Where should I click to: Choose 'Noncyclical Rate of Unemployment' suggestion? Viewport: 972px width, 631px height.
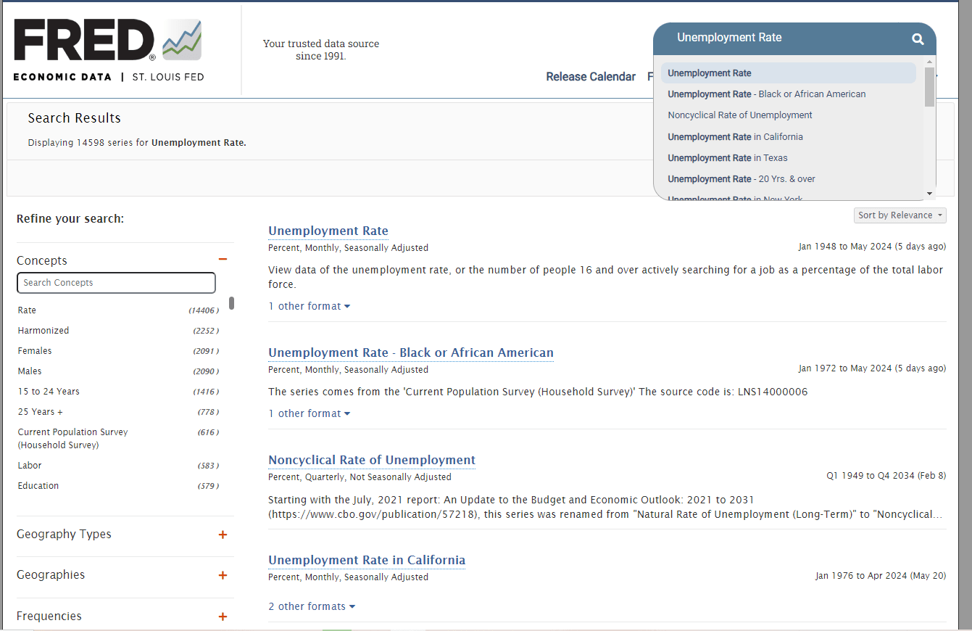tap(739, 115)
